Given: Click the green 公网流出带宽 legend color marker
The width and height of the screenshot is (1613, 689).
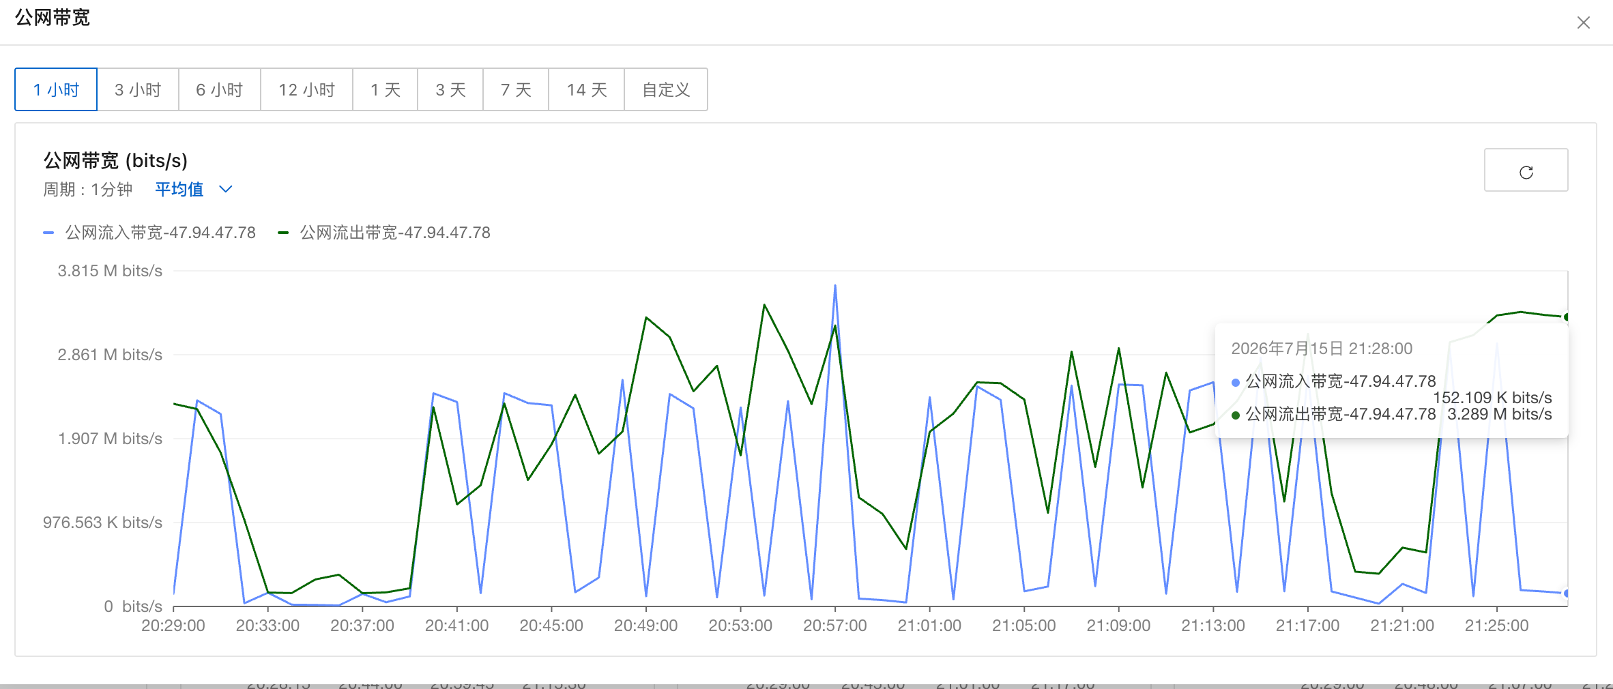Looking at the screenshot, I should click(283, 233).
